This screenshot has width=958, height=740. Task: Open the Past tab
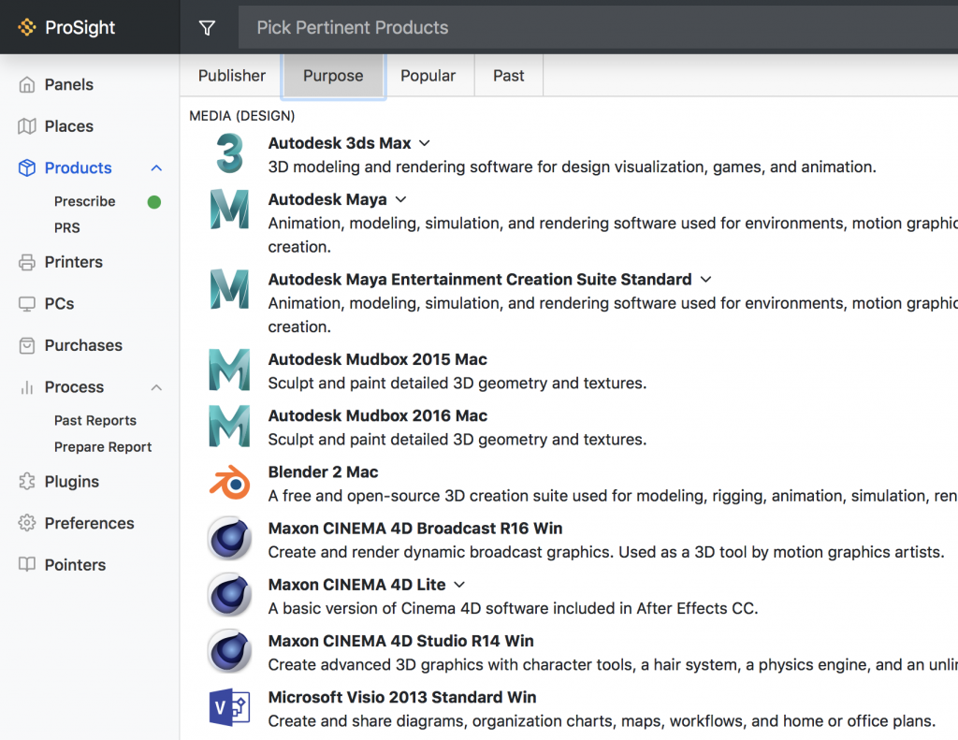[509, 76]
